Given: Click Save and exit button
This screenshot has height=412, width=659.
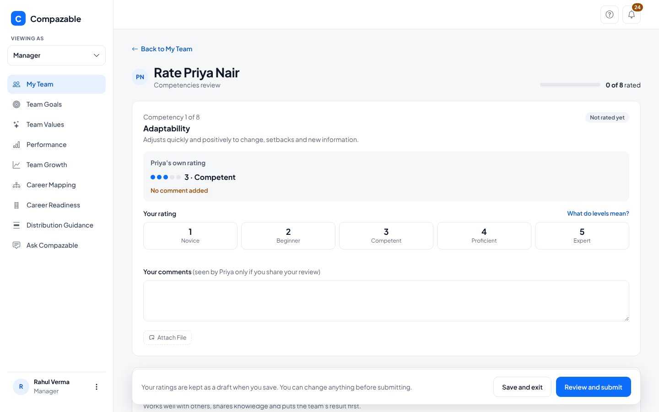Looking at the screenshot, I should pos(522,387).
